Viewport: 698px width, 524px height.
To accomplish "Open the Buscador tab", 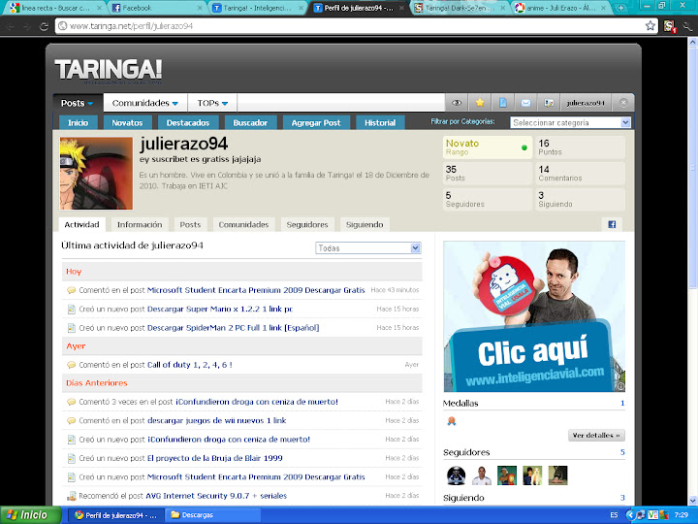I will pyautogui.click(x=250, y=122).
